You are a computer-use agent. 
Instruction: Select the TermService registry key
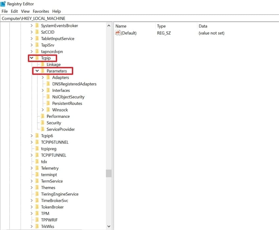click(52, 181)
